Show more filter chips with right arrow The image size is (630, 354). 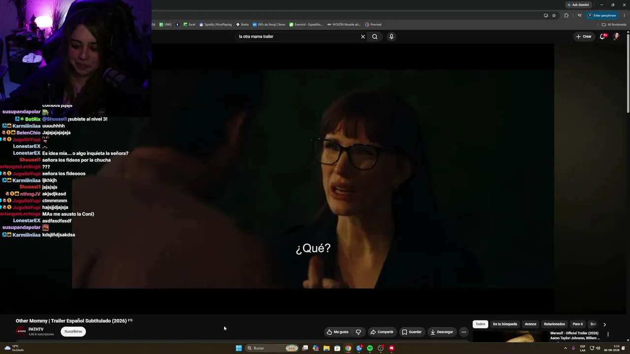point(604,324)
